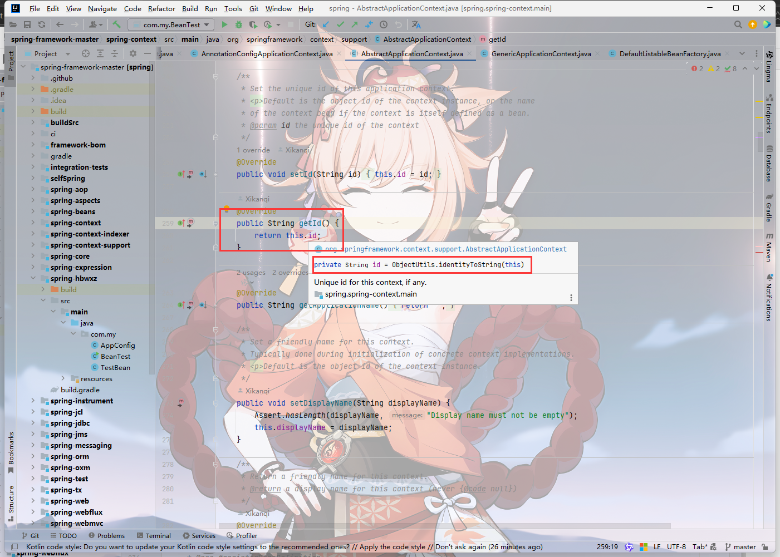
Task: Toggle the Bookmarks tool window stripe
Action: pos(11,453)
